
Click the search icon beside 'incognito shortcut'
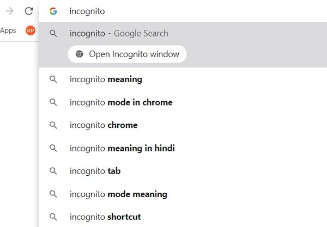coord(53,217)
